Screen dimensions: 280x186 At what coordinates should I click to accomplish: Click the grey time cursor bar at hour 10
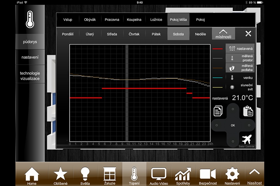127,93
